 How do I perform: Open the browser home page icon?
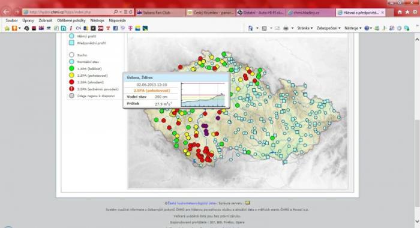tap(400, 12)
